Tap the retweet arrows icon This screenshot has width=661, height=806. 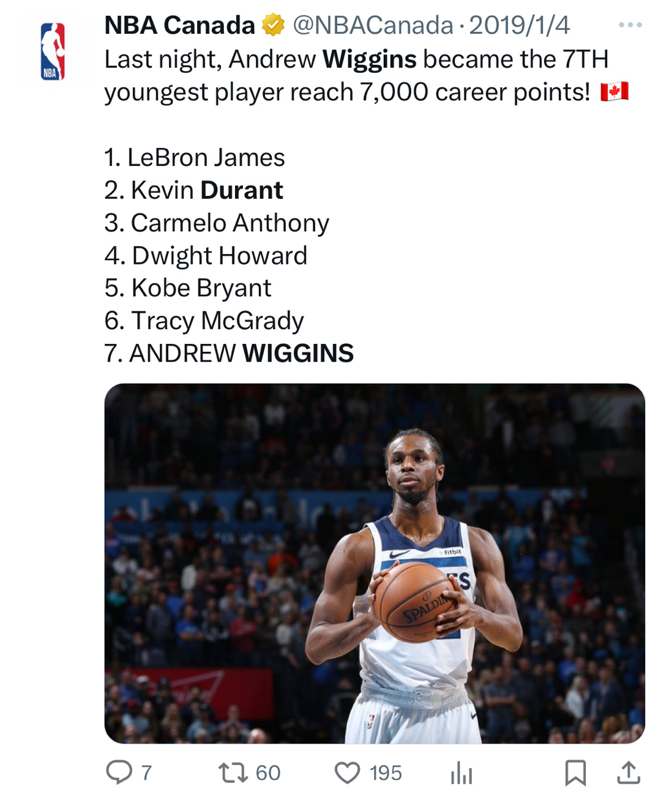233,772
